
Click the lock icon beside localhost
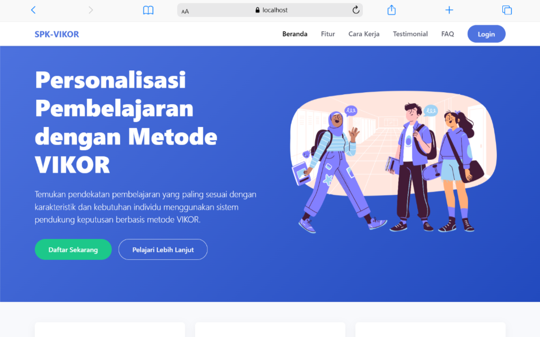257,10
